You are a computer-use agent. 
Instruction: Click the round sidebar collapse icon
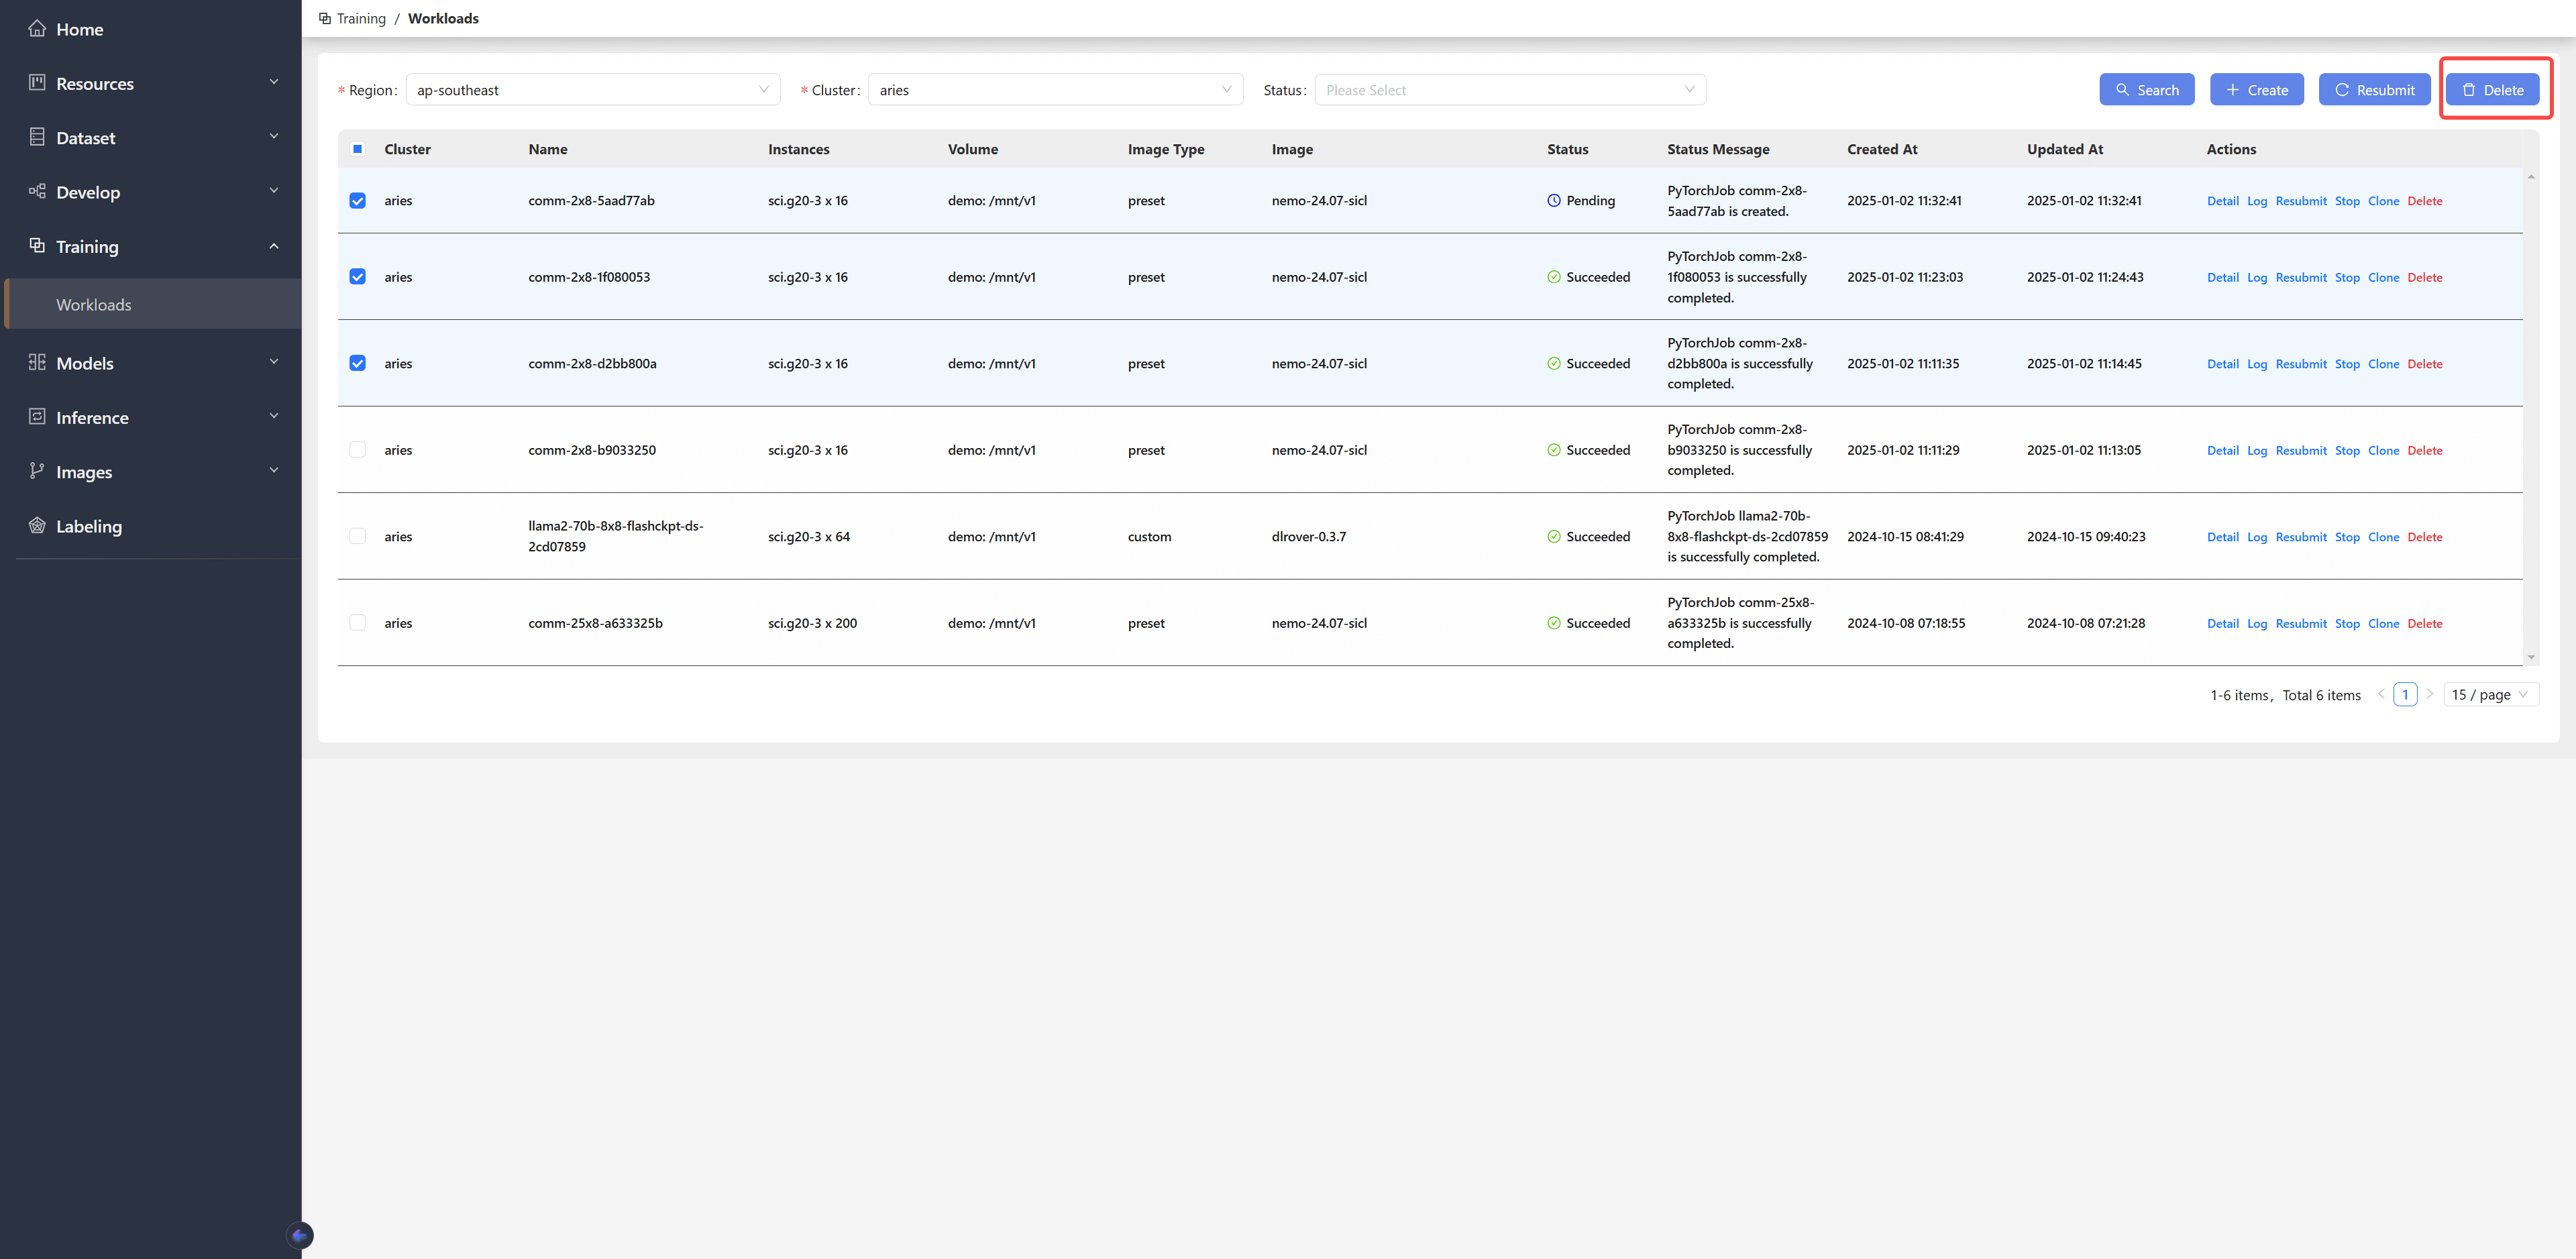pos(299,1235)
